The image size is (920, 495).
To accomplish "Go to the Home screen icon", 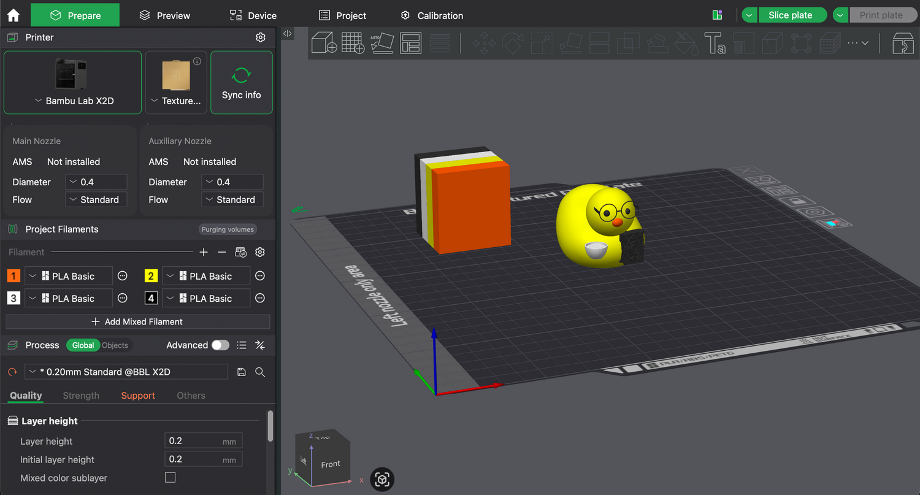I will [13, 15].
